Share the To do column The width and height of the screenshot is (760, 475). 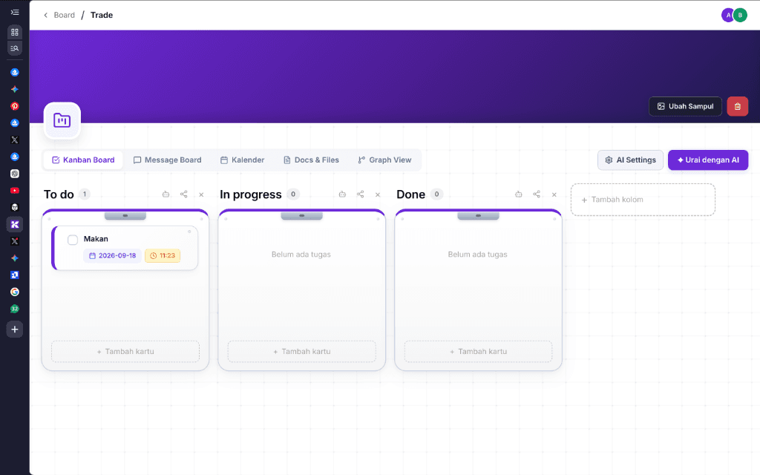point(184,194)
